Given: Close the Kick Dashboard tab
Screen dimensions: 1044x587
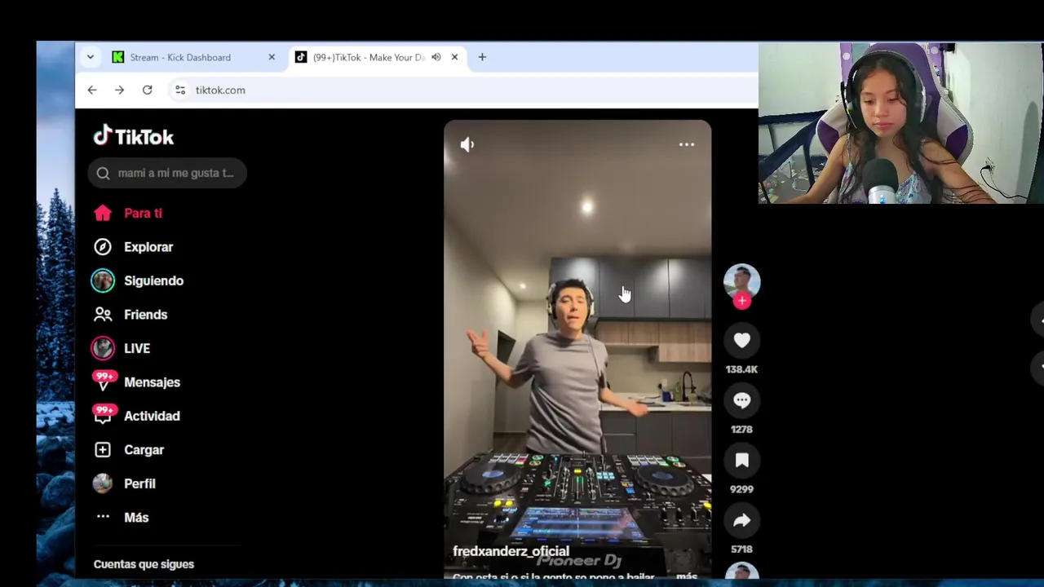Looking at the screenshot, I should pos(272,57).
